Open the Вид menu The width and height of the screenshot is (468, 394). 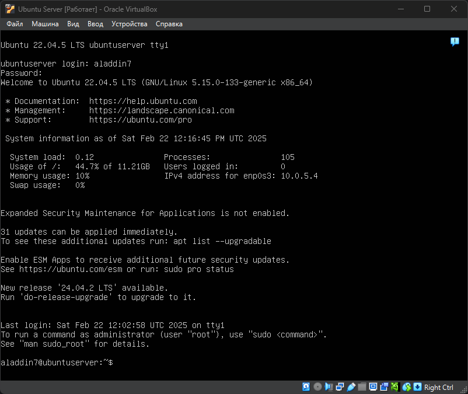click(73, 24)
